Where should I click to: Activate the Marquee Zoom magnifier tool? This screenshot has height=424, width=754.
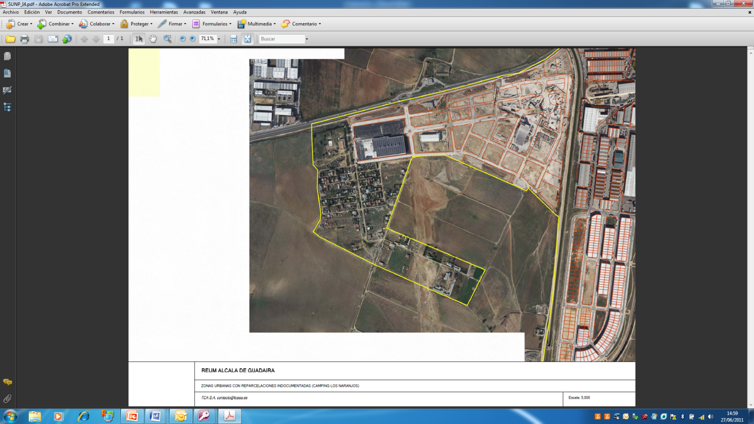point(167,39)
